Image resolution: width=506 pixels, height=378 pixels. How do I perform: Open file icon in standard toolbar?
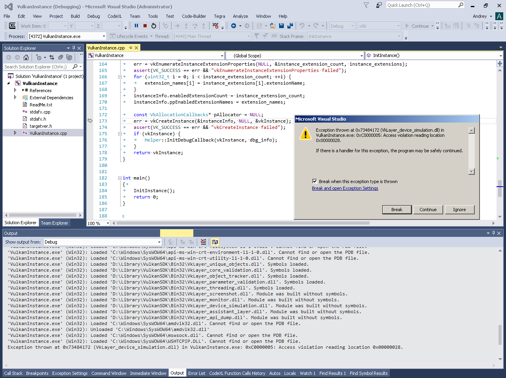[273, 26]
